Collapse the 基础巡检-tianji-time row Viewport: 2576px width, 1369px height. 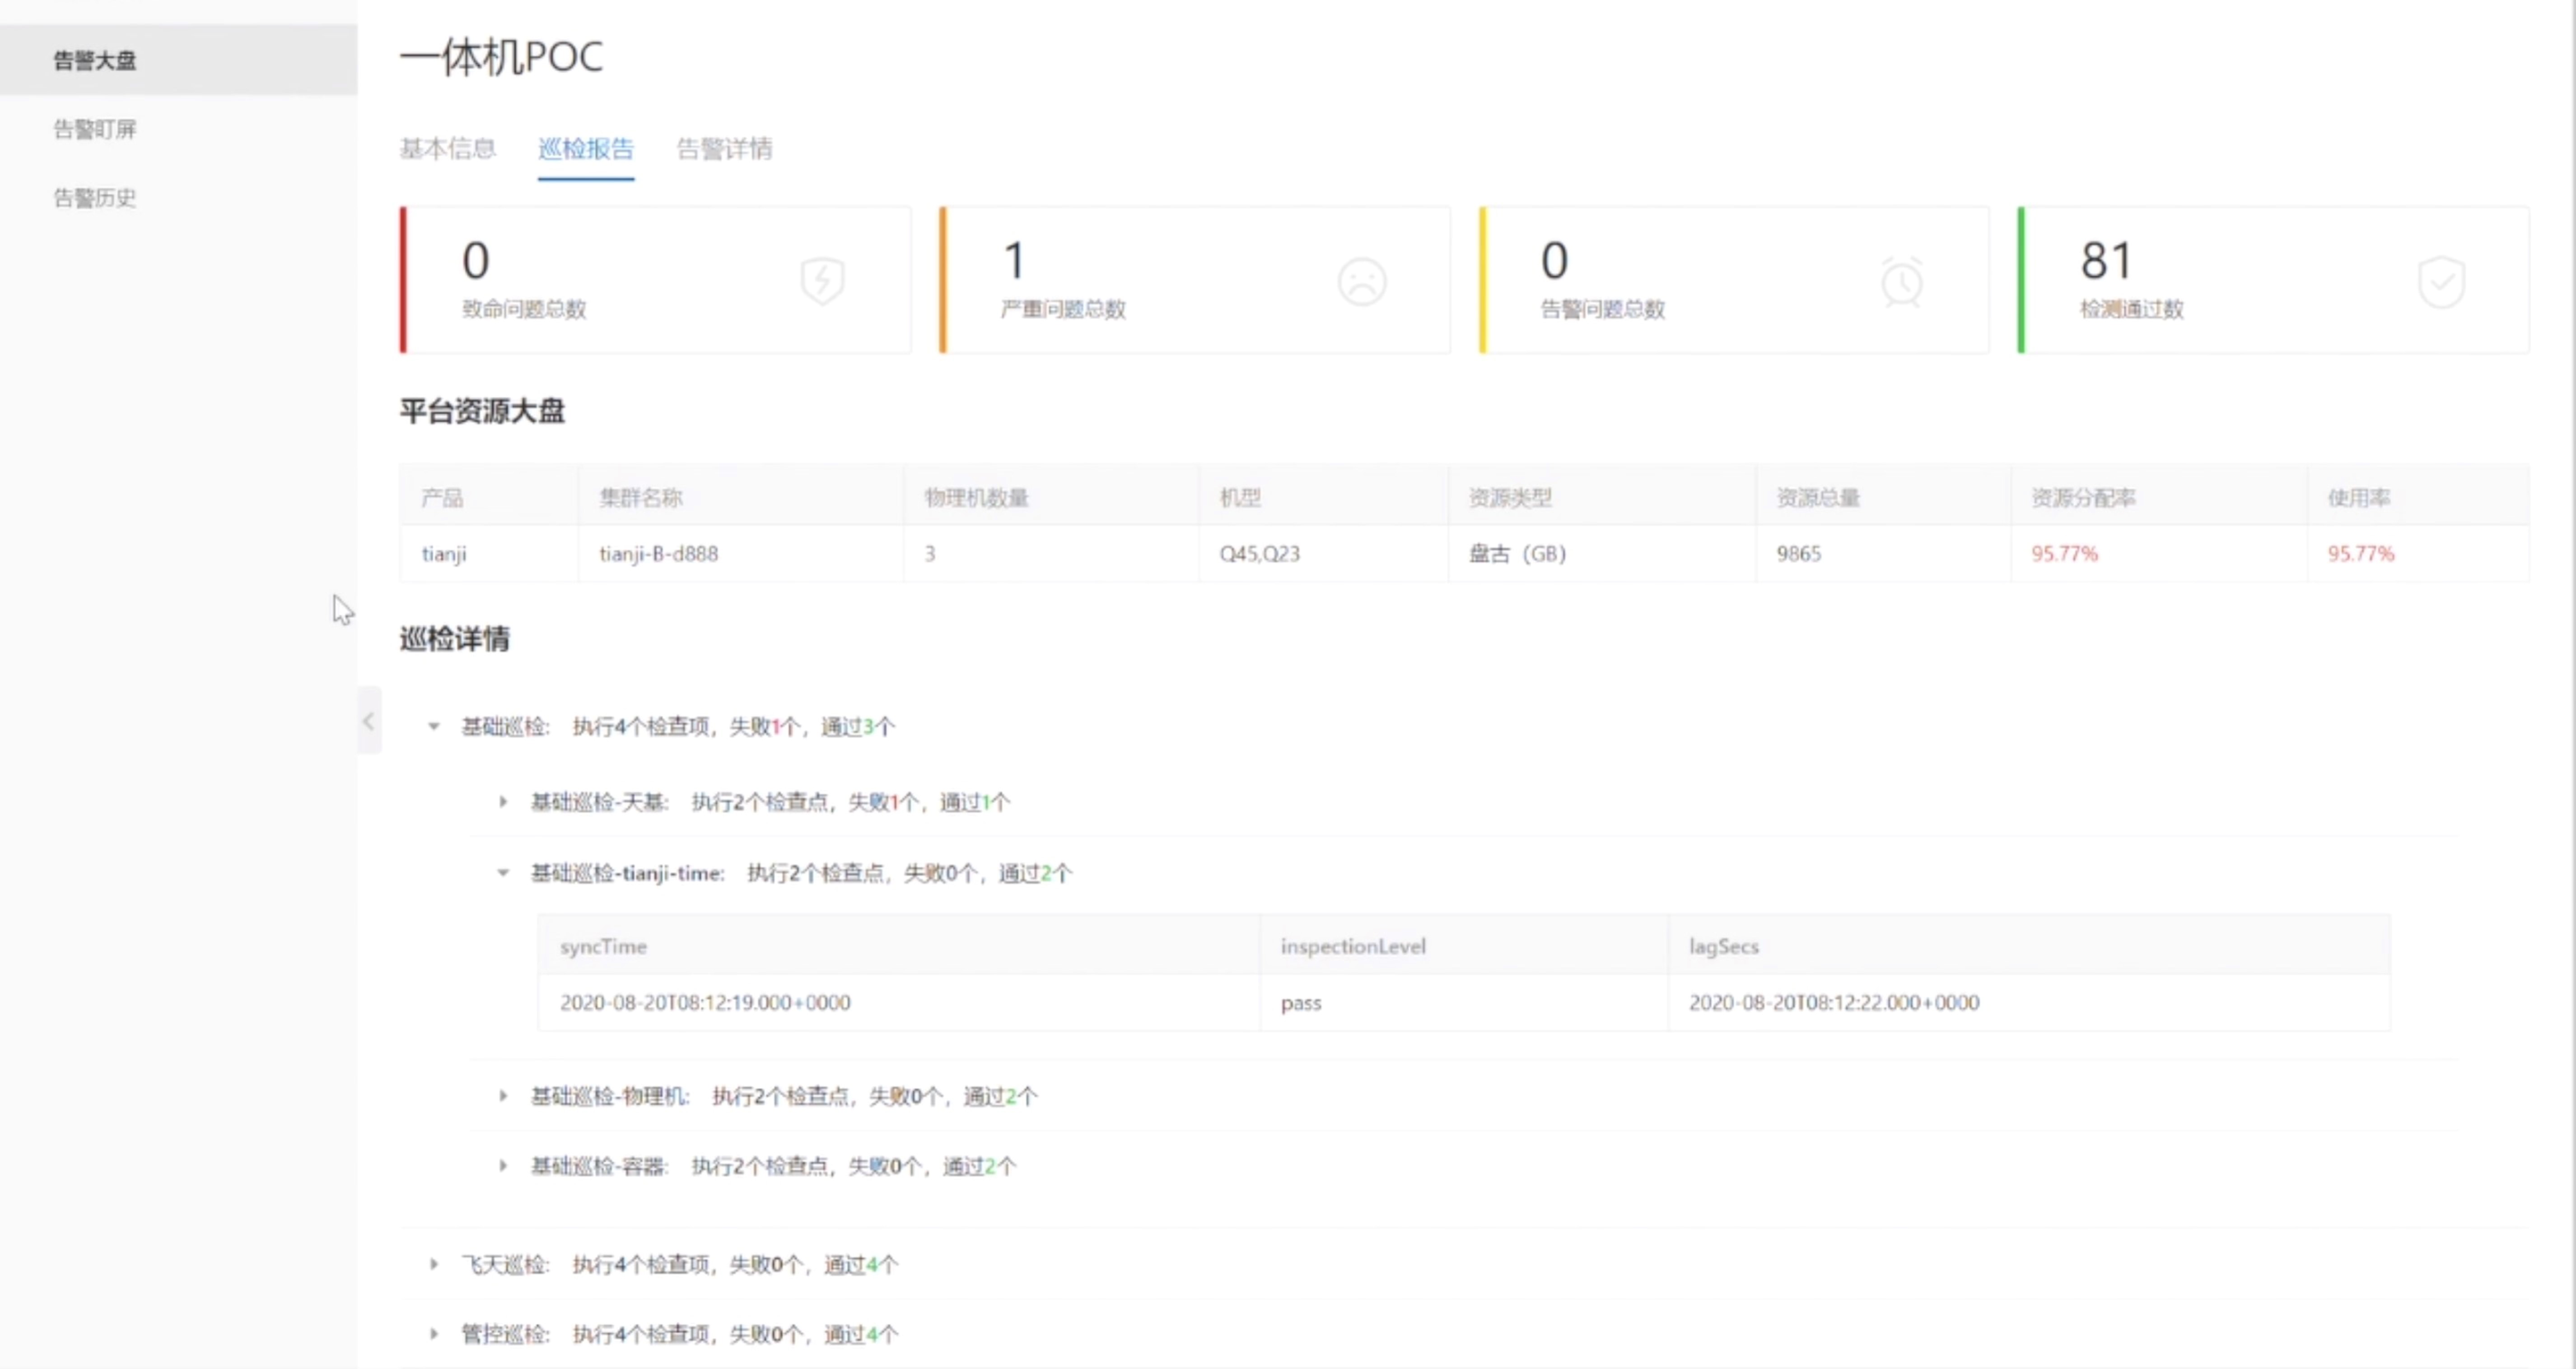(x=503, y=873)
